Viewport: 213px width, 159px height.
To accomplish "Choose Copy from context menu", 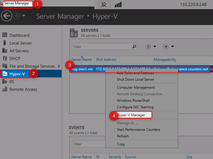I will point(121,144).
